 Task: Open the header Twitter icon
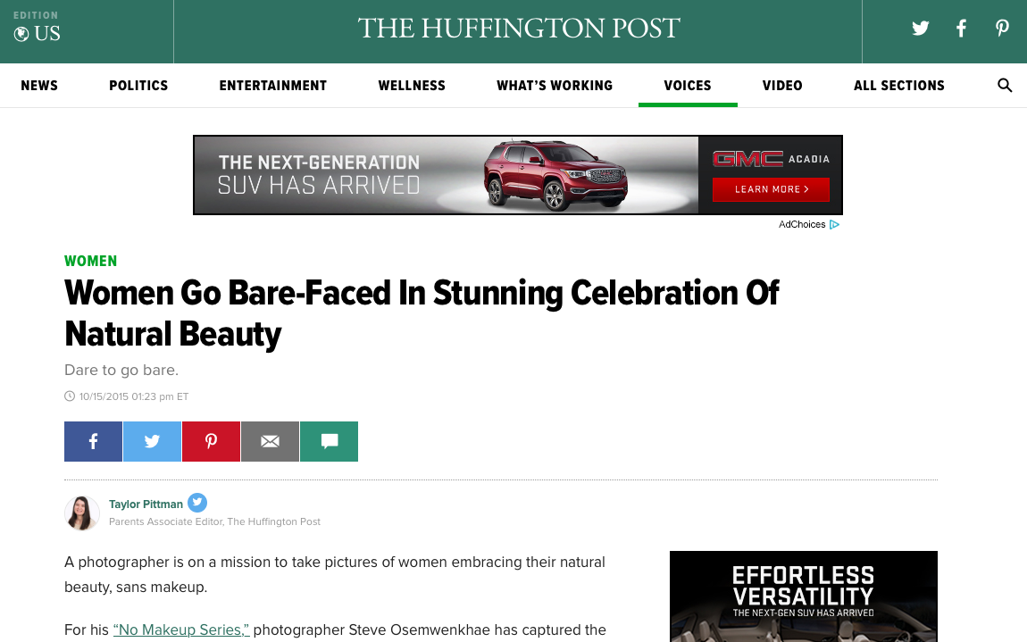(x=920, y=29)
